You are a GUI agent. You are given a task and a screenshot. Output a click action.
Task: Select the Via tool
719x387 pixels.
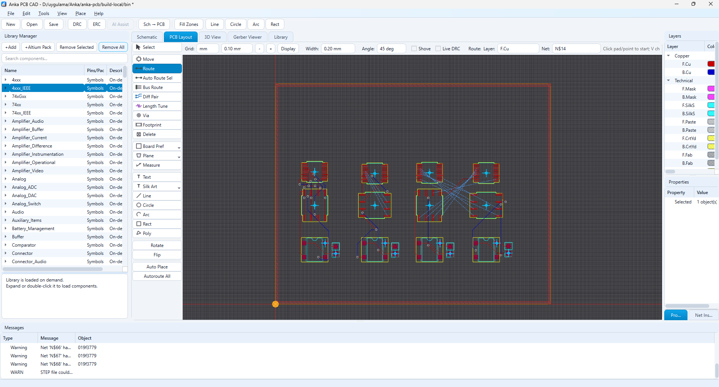[157, 116]
